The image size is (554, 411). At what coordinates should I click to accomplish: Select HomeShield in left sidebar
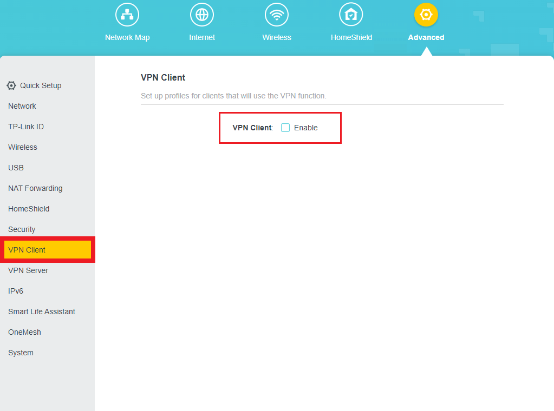(x=29, y=209)
